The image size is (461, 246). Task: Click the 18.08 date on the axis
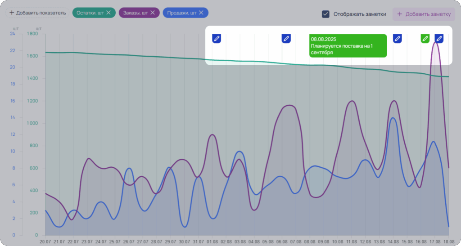[449, 241]
